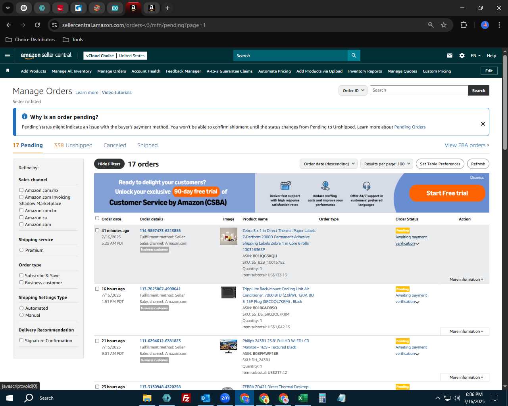Open the browser extensions puzzle icon

coord(464,25)
